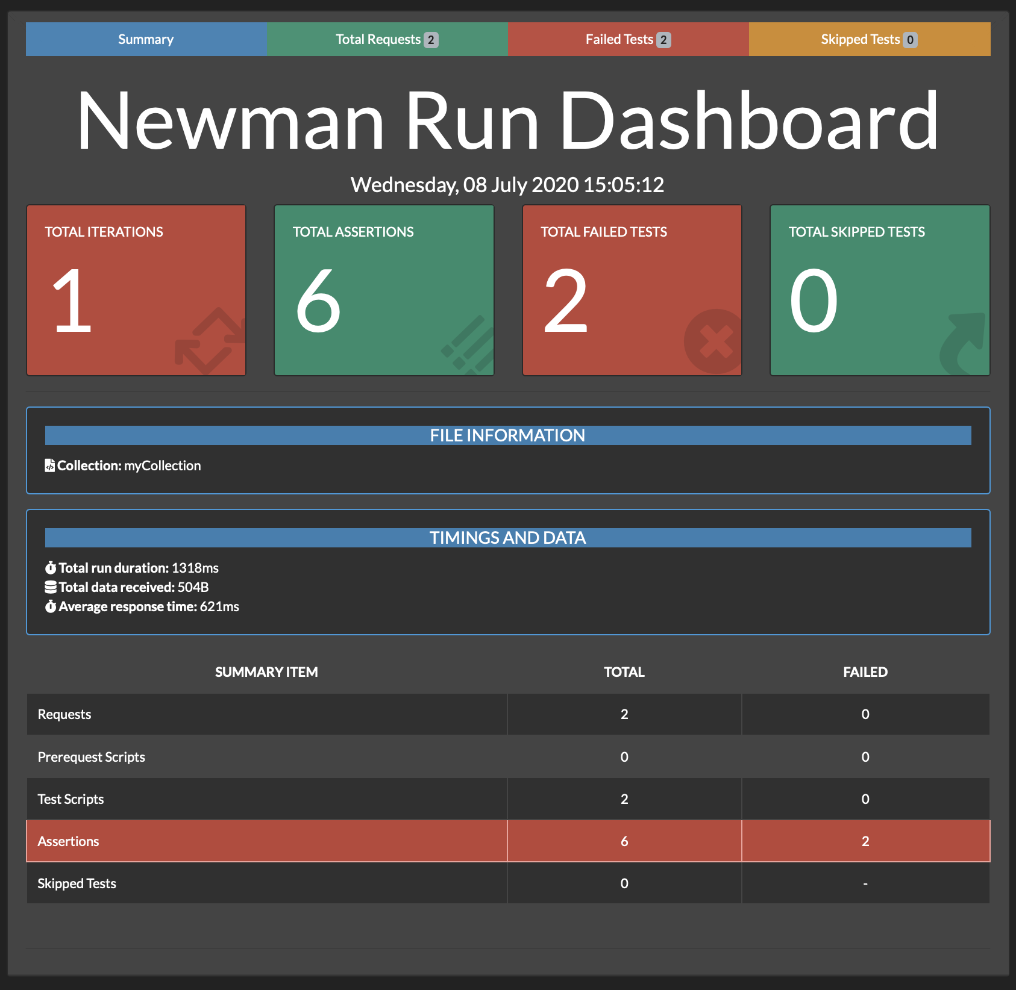Select the Total Iterations card
Screen dimensions: 1016x990
point(136,290)
